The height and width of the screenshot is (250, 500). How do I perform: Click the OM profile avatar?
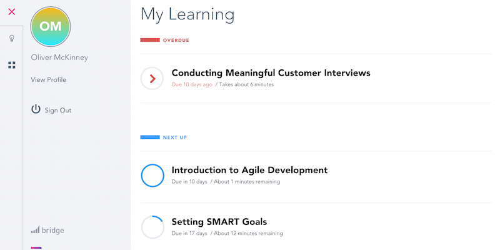tap(51, 27)
